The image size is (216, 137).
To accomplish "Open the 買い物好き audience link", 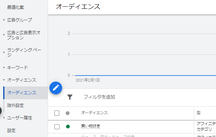I will (90, 126).
